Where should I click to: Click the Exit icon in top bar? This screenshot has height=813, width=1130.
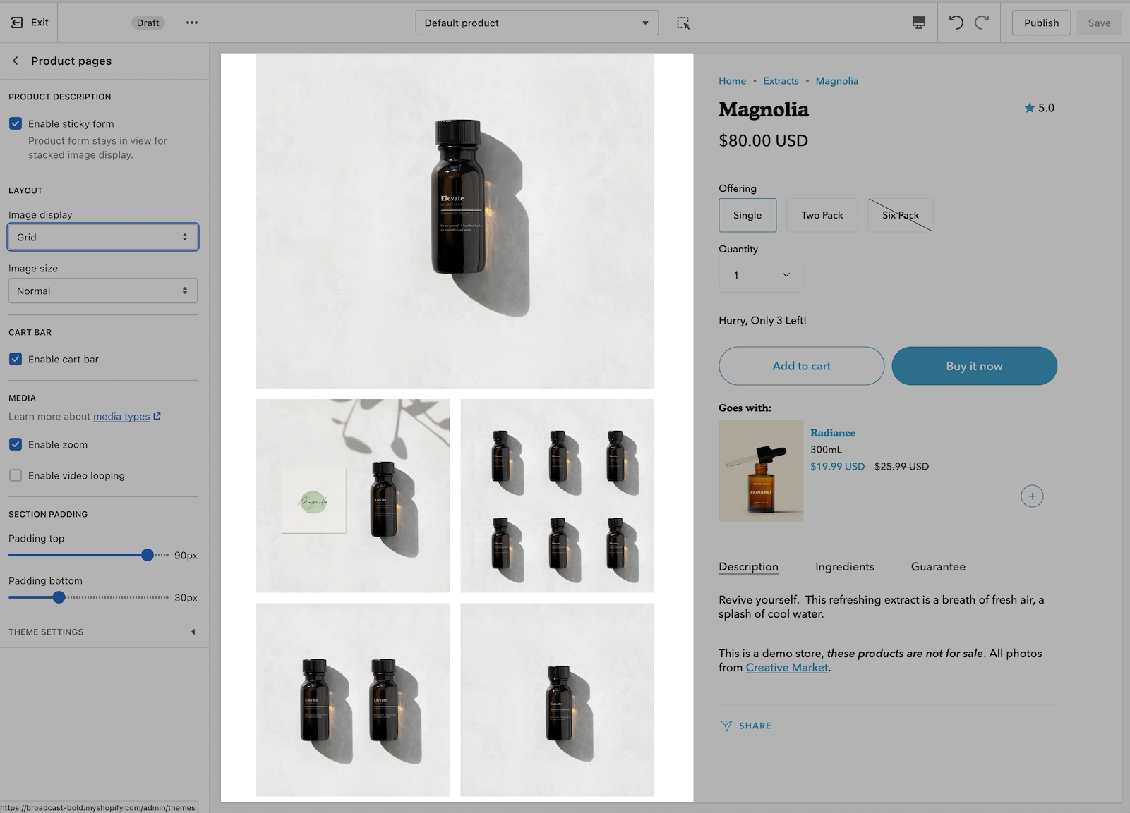17,23
